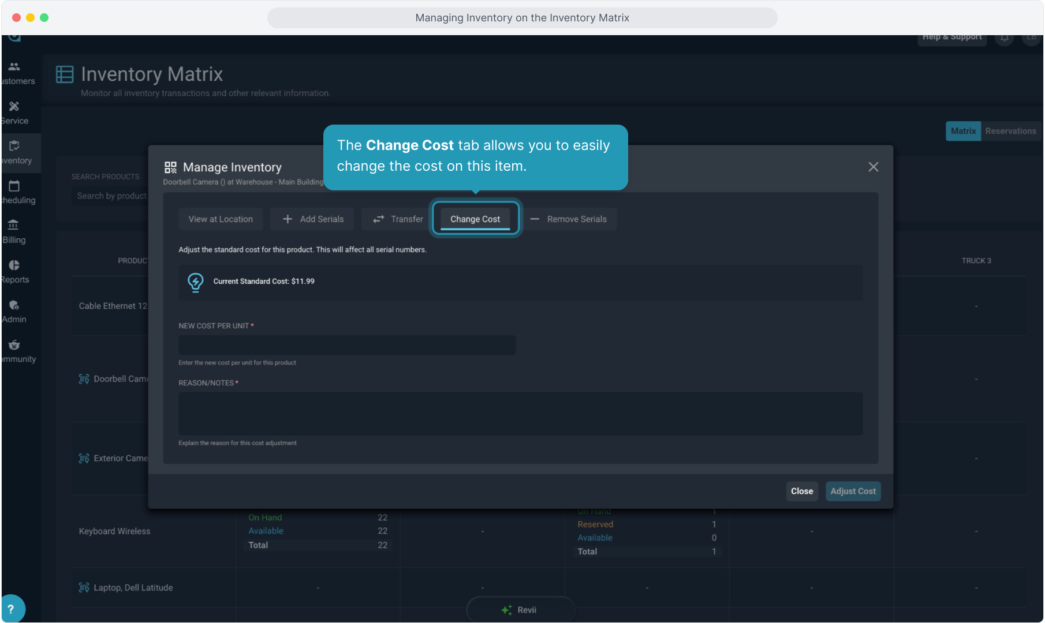Click the New Cost Per Unit field
This screenshot has width=1045, height=623.
coord(347,345)
